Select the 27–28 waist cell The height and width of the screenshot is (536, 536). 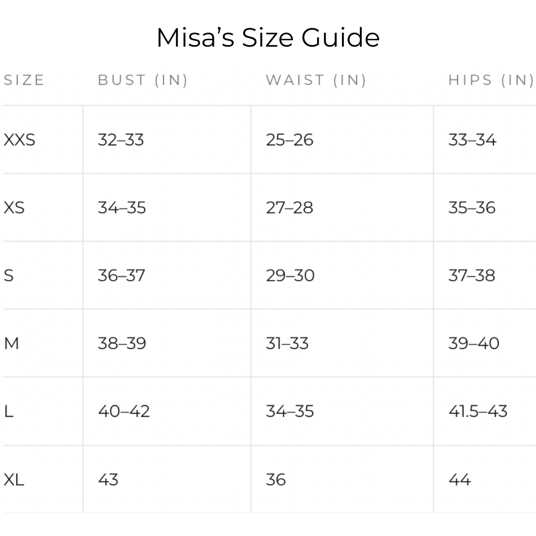tap(289, 207)
